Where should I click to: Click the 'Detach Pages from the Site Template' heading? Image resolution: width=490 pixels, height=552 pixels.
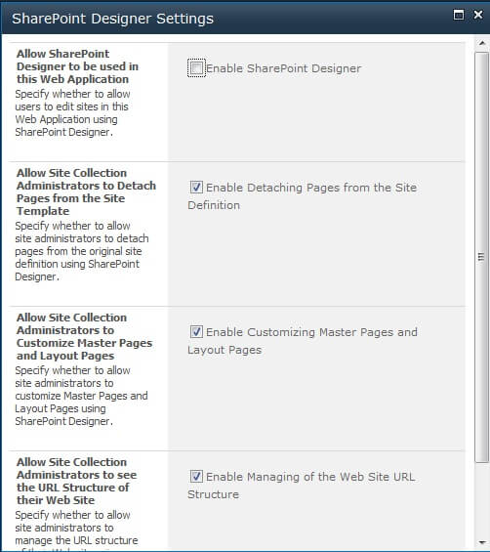(x=86, y=191)
